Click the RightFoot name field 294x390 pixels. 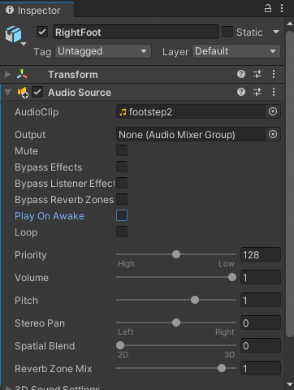136,32
